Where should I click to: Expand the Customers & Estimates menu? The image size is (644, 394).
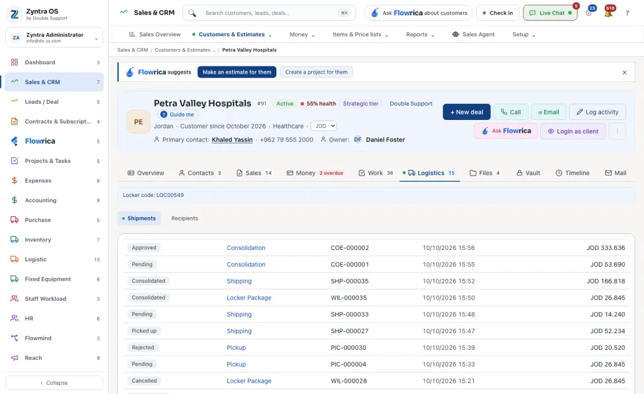click(x=231, y=34)
